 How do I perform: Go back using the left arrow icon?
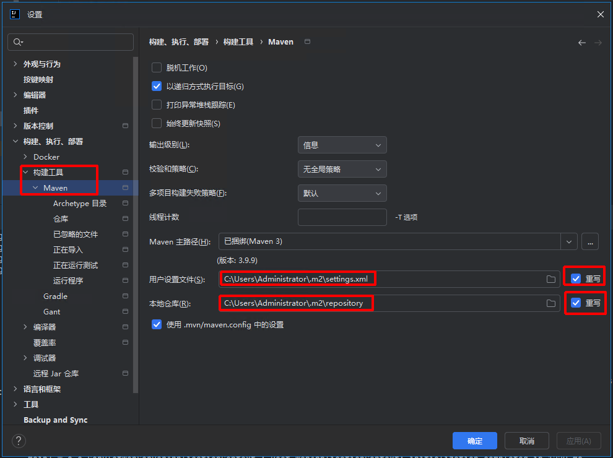(581, 43)
